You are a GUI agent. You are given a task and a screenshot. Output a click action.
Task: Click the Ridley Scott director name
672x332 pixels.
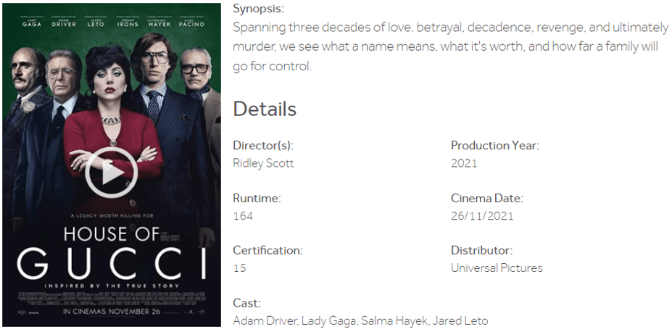coord(263,163)
